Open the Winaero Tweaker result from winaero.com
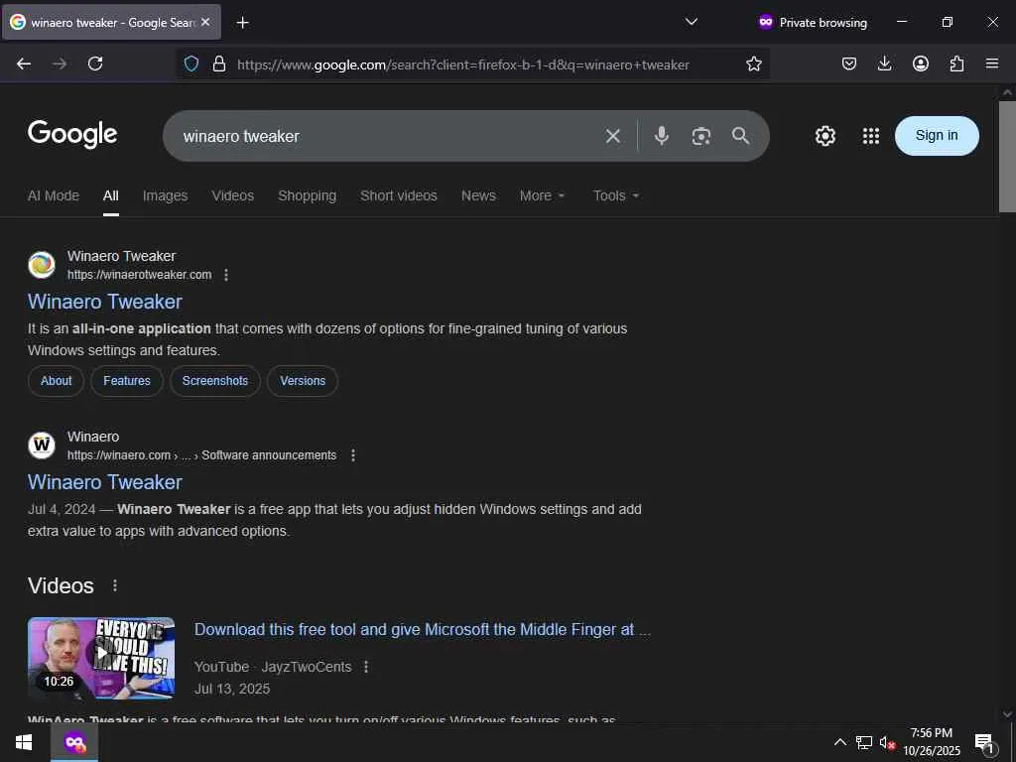1016x762 pixels. click(105, 482)
